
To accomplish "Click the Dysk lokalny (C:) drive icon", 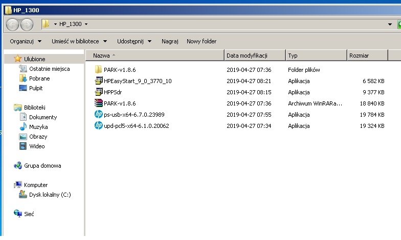I will 23,195.
